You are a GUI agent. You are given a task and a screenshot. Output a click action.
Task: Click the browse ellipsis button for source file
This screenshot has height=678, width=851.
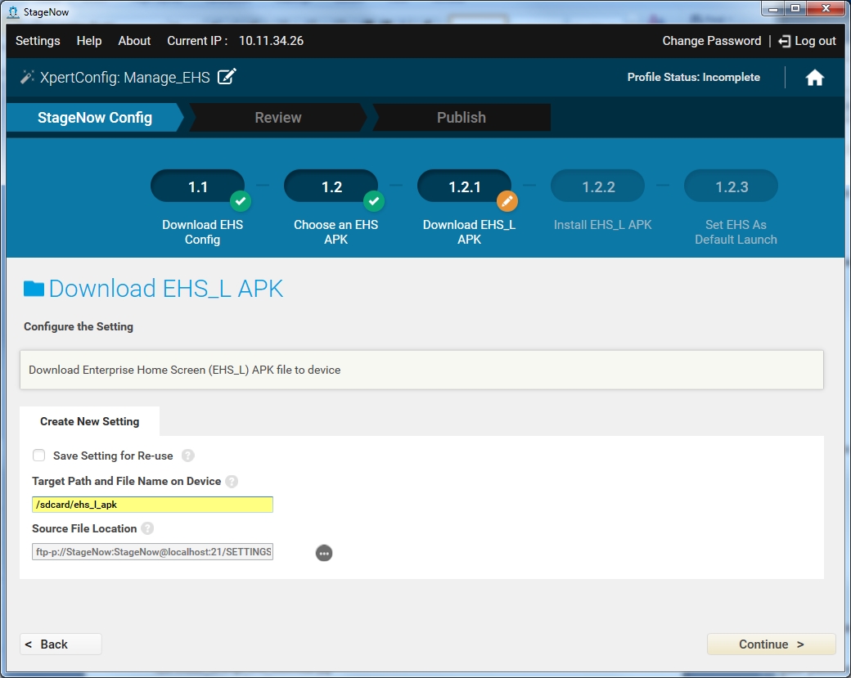[x=324, y=553]
